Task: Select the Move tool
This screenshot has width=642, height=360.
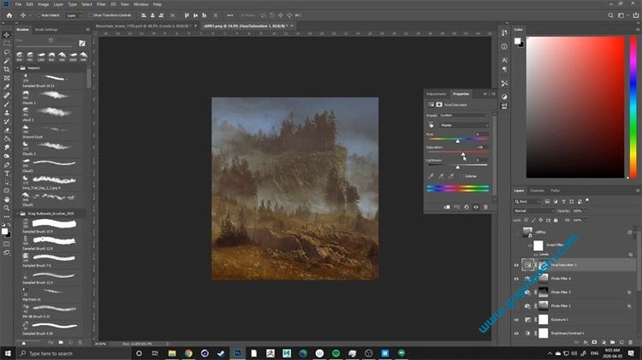Action: pyautogui.click(x=7, y=34)
